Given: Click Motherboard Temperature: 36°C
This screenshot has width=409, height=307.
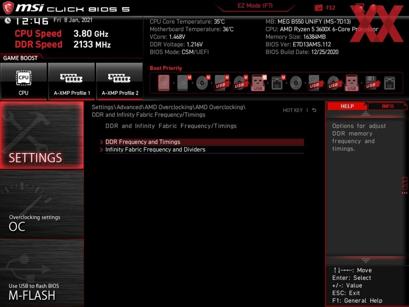Looking at the screenshot, I should click(192, 29).
